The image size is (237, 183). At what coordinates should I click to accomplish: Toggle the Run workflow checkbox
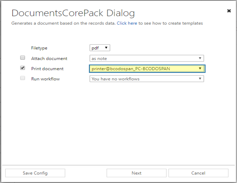point(23,78)
